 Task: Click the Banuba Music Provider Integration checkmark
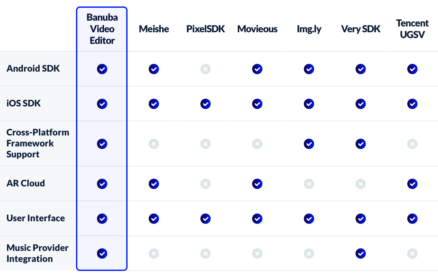pyautogui.click(x=102, y=253)
